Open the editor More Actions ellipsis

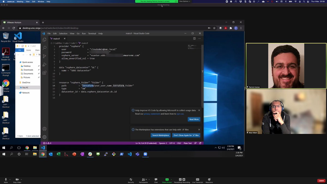[199, 38]
